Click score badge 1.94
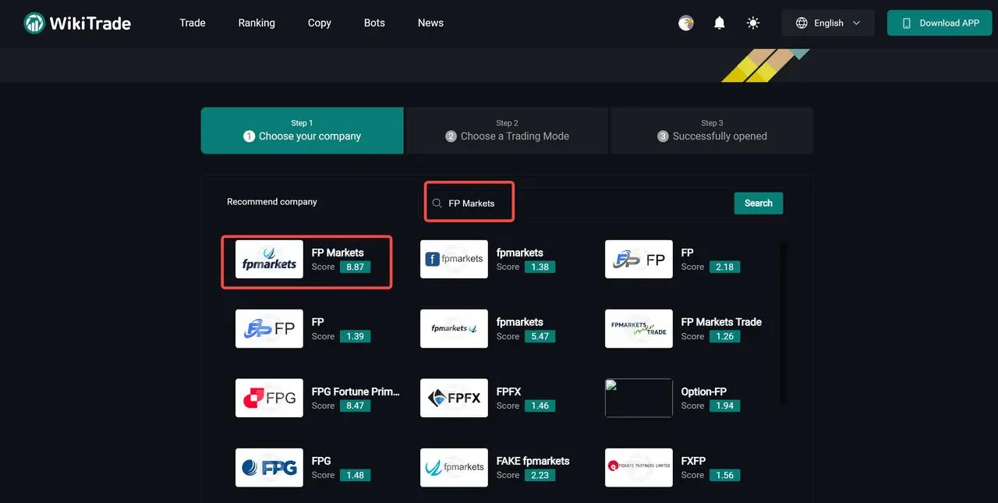The image size is (998, 503). coord(724,406)
